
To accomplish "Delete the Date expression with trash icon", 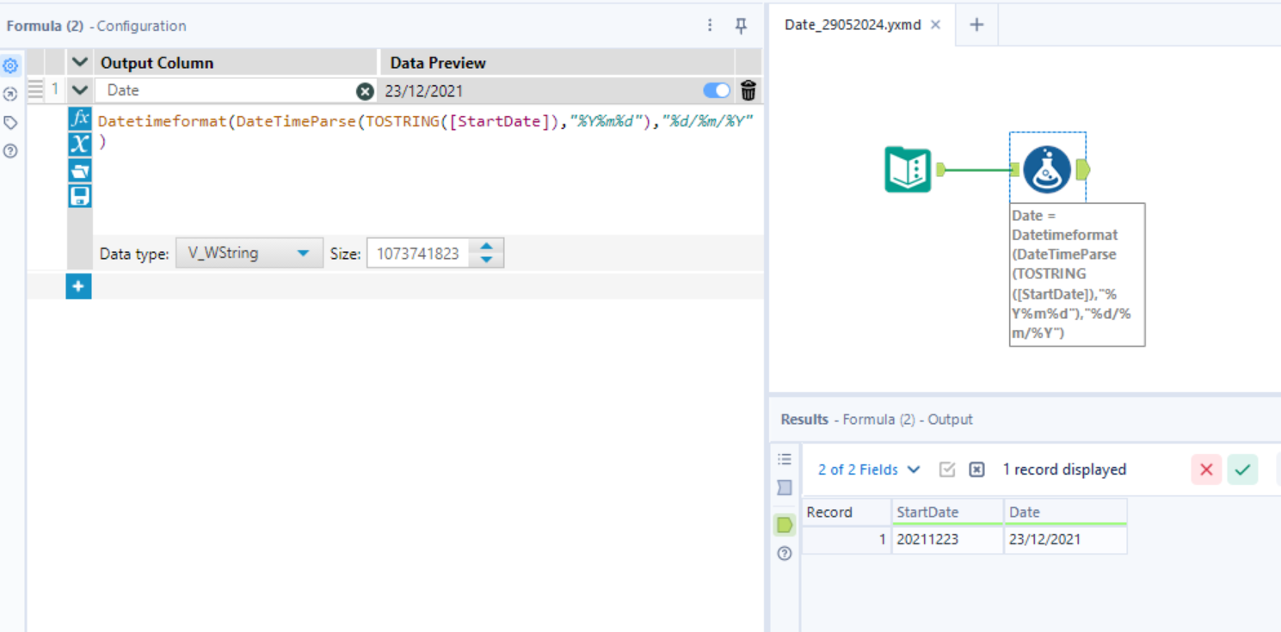I will click(x=748, y=90).
